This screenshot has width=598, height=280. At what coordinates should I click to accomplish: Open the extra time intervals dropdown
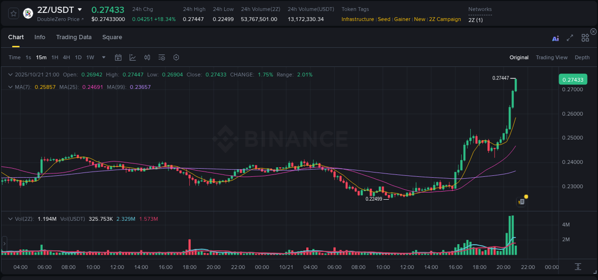(x=102, y=57)
